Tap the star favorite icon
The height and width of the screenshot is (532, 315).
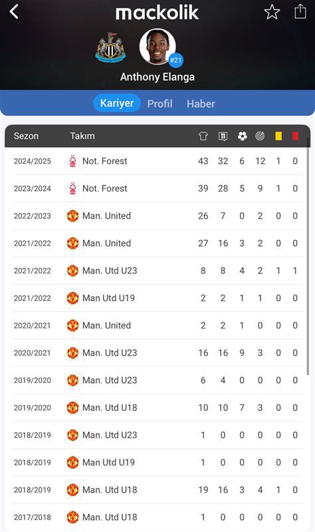[272, 12]
